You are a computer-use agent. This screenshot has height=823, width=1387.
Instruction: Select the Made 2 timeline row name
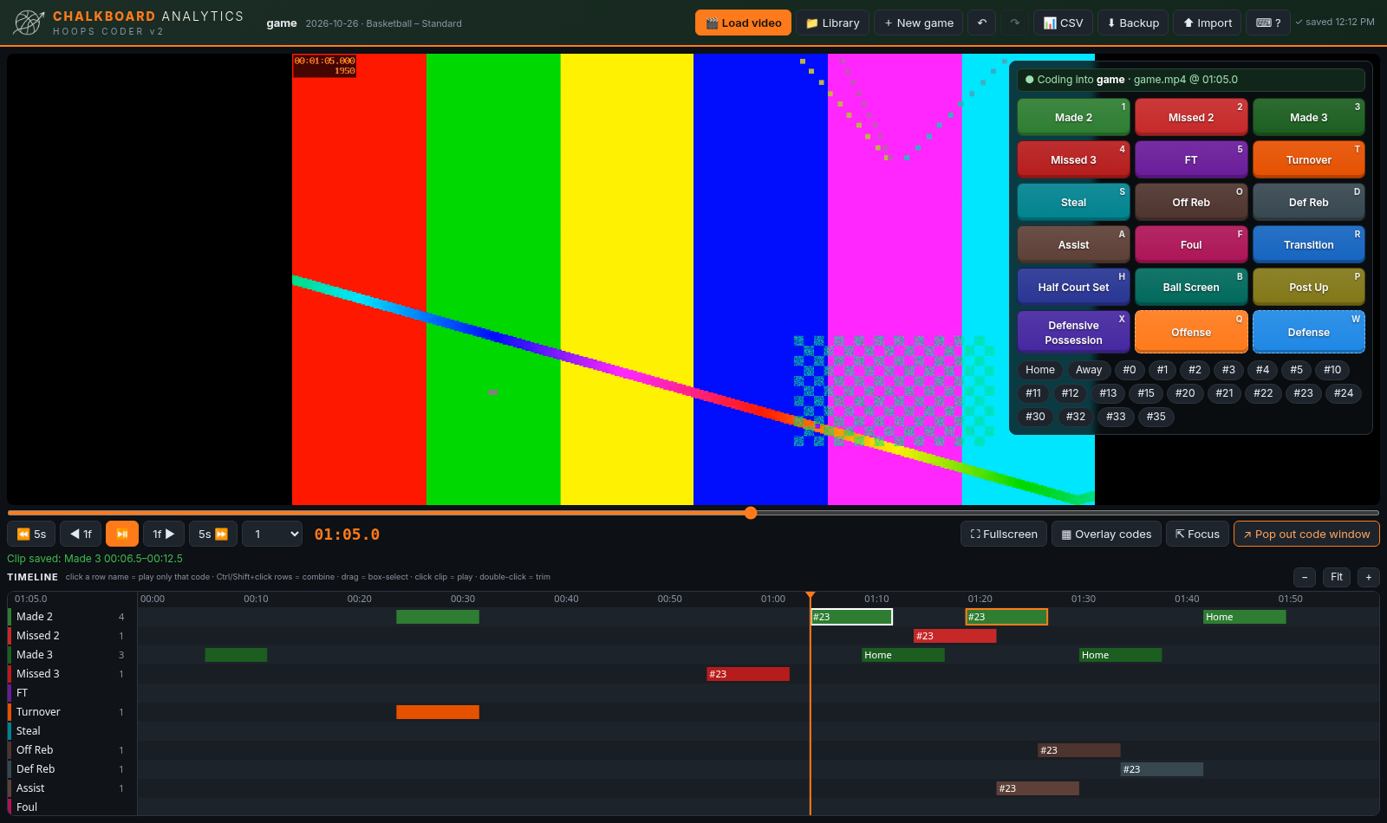click(35, 617)
